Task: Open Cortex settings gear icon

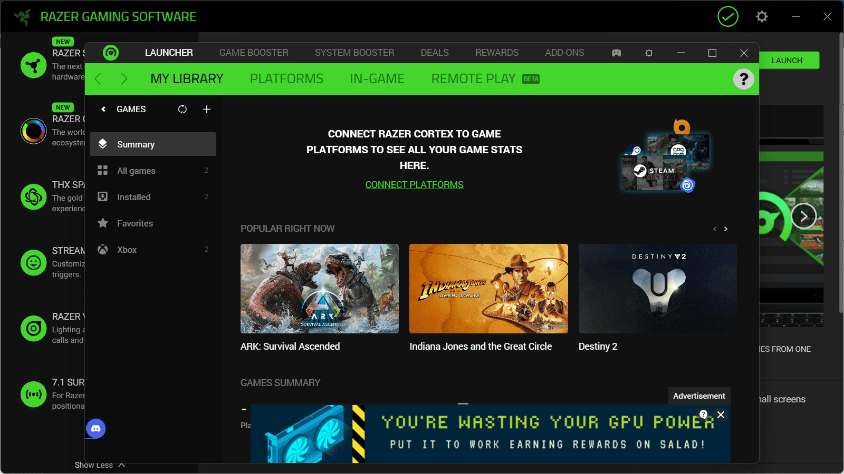Action: point(649,53)
